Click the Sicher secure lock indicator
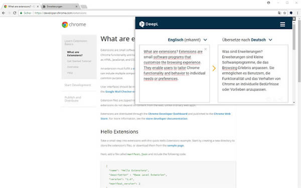301x188 pixels. coord(26,13)
